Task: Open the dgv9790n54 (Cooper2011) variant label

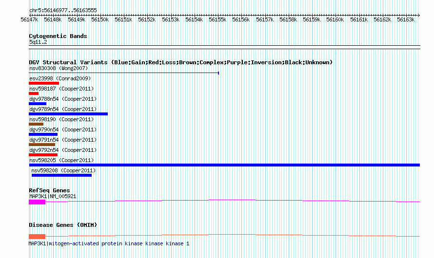Action: click(63, 129)
